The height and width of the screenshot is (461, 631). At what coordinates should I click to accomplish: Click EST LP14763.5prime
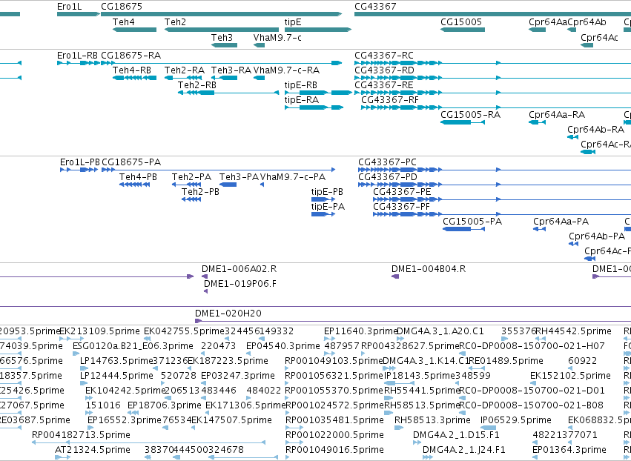(x=116, y=361)
